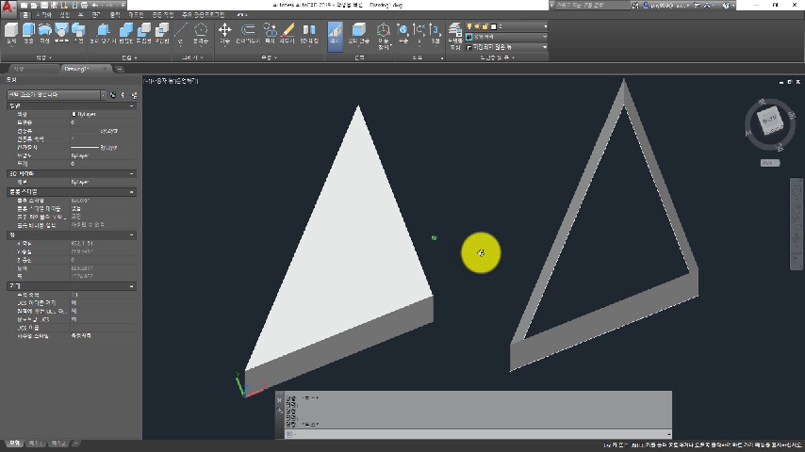Open the layer name dropdown list
Screen dimensions: 805x452
545,26
